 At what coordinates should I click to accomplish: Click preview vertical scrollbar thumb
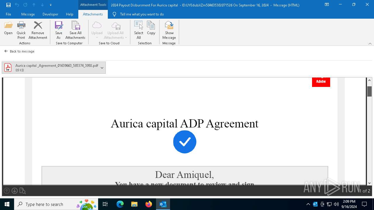click(x=369, y=91)
